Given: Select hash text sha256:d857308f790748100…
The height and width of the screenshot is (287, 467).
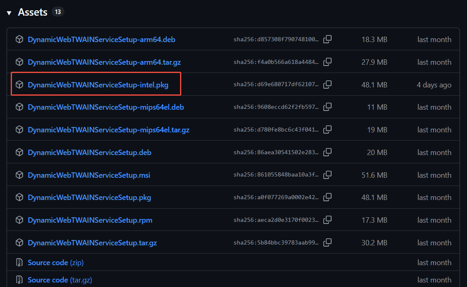Looking at the screenshot, I should tap(276, 39).
